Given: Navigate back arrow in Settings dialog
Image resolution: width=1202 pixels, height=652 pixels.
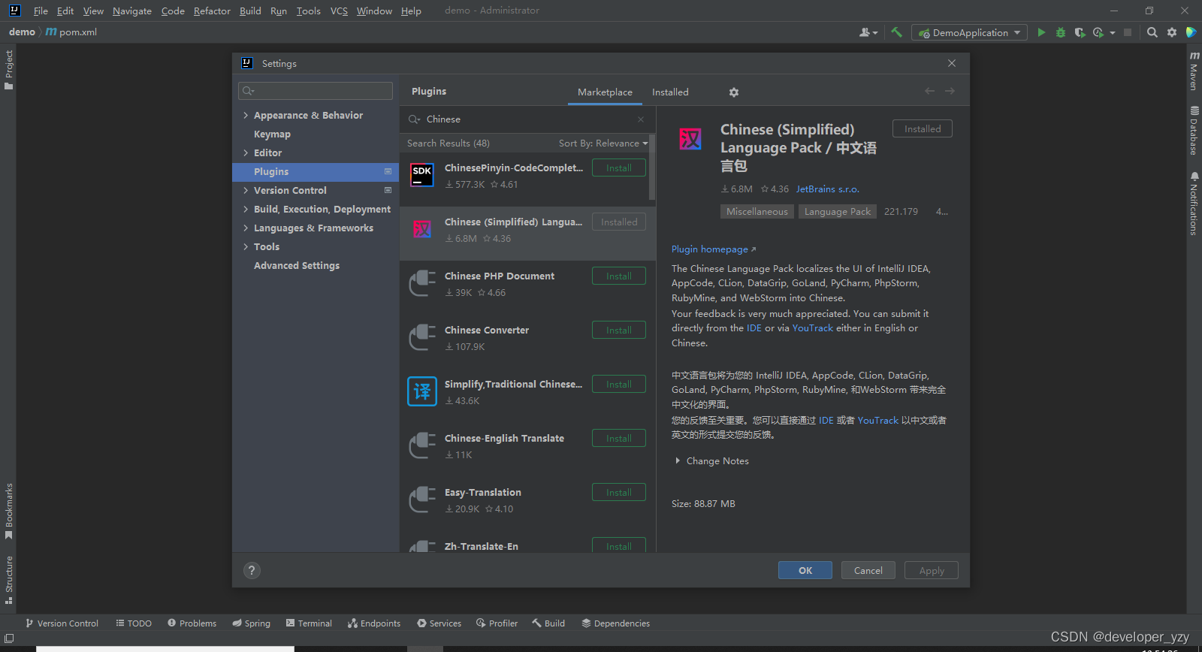Looking at the screenshot, I should coord(929,91).
